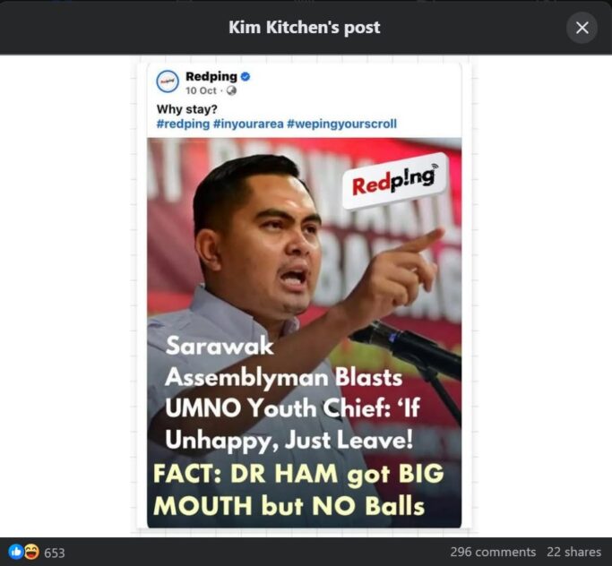This screenshot has width=612, height=566.
Task: Open the Redping page name link
Action: [211, 76]
